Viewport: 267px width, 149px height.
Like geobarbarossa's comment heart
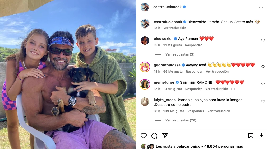[x=263, y=67]
